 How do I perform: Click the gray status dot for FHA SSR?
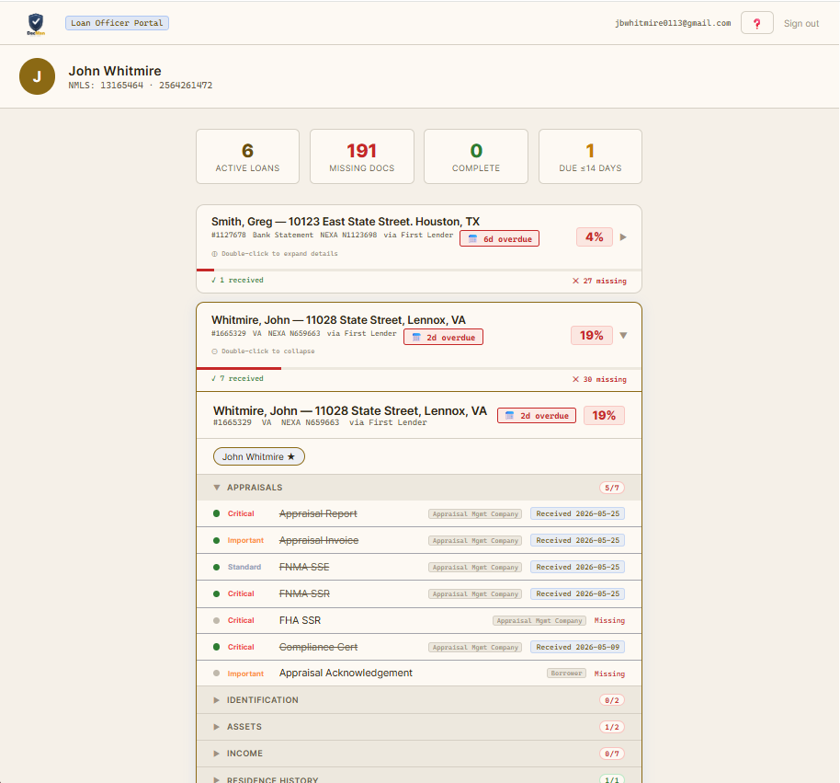(x=216, y=620)
